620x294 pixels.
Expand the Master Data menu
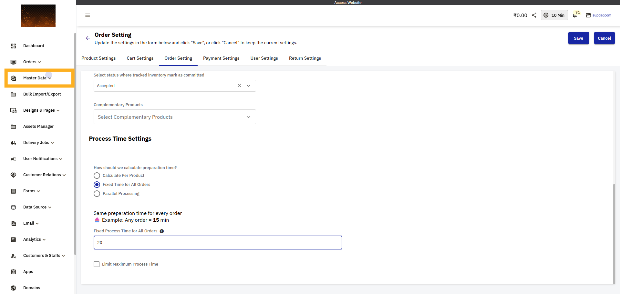click(x=37, y=78)
